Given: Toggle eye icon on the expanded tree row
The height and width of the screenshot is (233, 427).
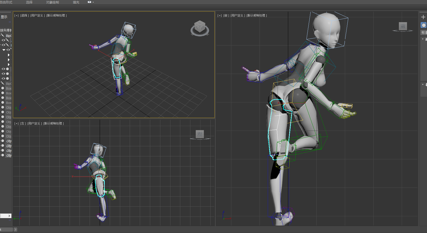Looking at the screenshot, I should point(8,50).
